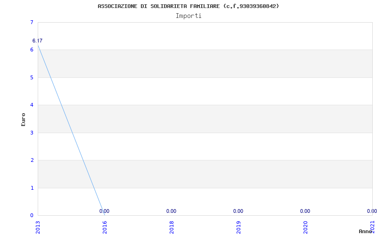Click the y-axis tick label 2
The image size is (377, 236).
click(32, 160)
